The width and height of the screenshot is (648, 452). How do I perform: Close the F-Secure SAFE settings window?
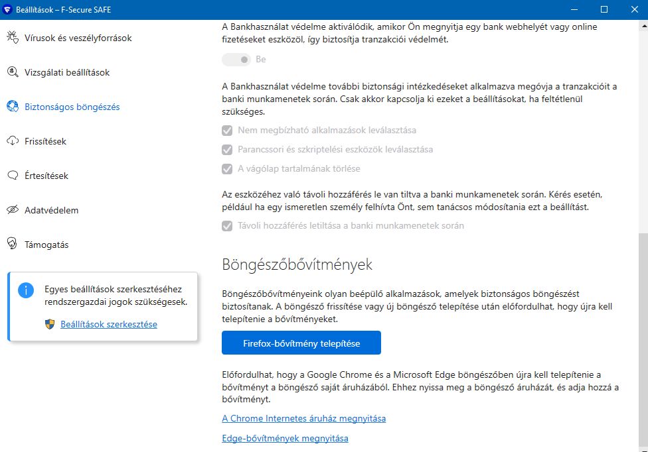(634, 9)
